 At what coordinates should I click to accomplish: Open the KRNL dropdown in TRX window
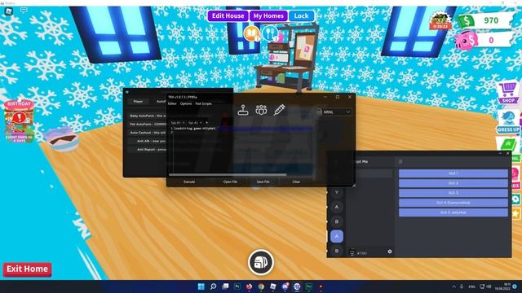[x=337, y=112]
